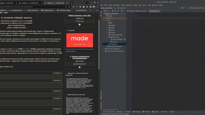This screenshot has width=205, height=115.
Task: Open the run configuration selector youtube_dp.task
Action: pos(197,8)
